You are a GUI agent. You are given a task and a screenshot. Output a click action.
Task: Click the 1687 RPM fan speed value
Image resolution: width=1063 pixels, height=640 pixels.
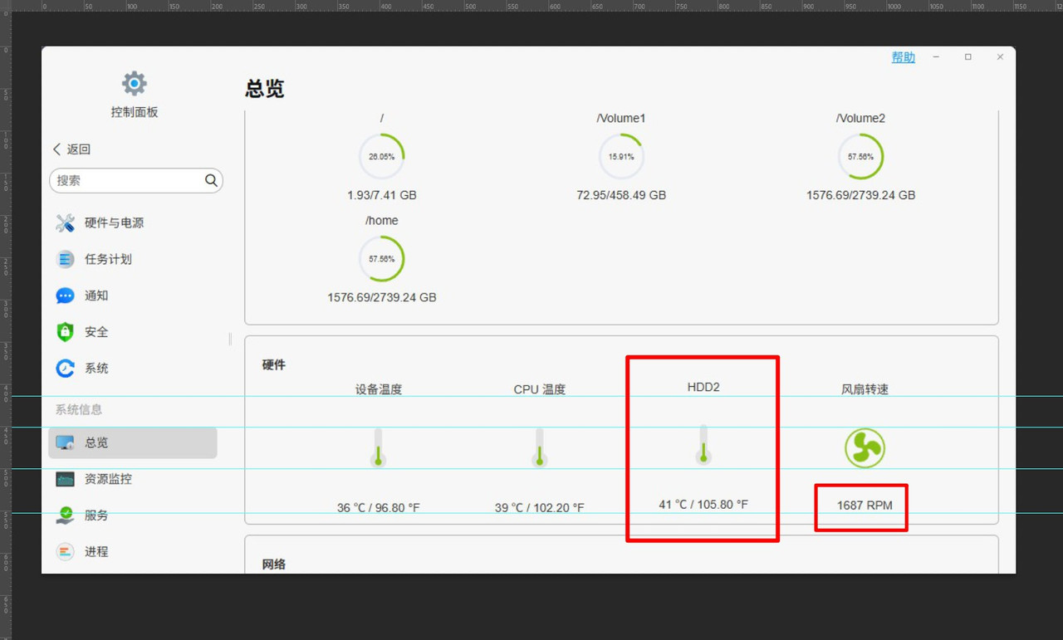pos(865,505)
